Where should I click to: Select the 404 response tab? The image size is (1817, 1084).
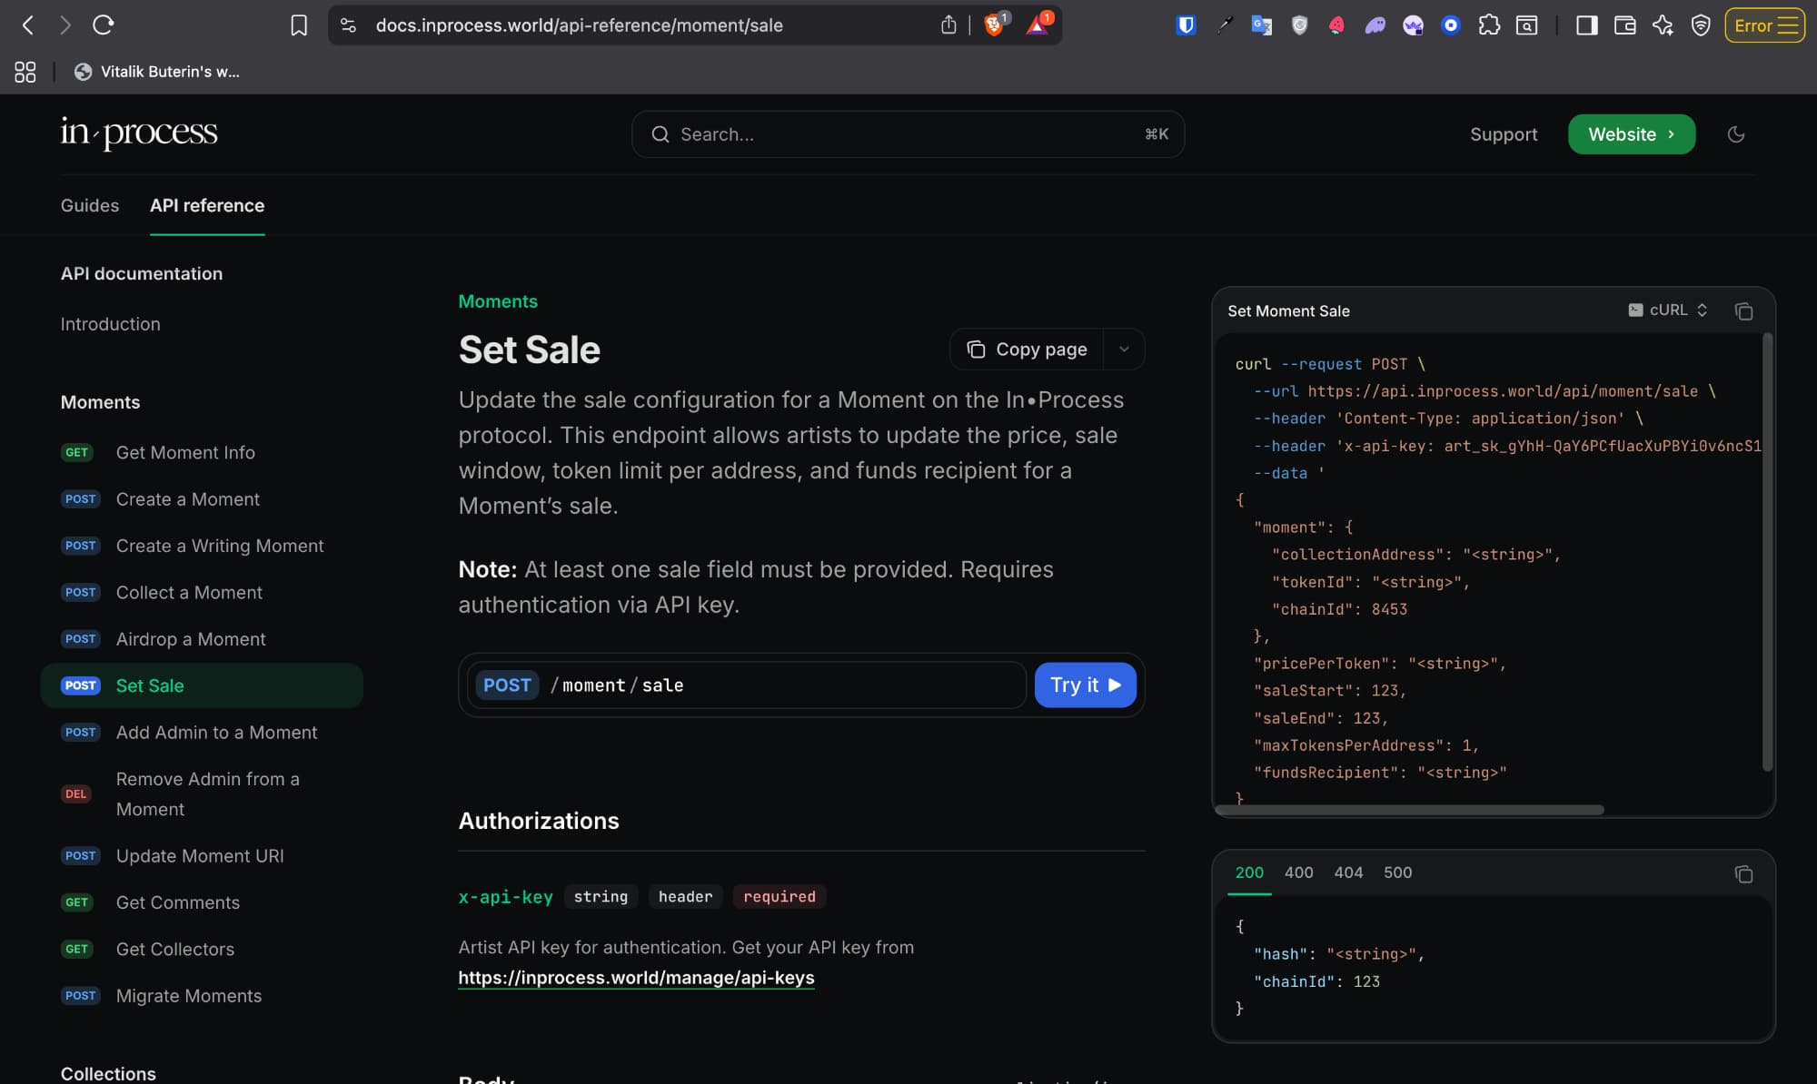point(1347,872)
